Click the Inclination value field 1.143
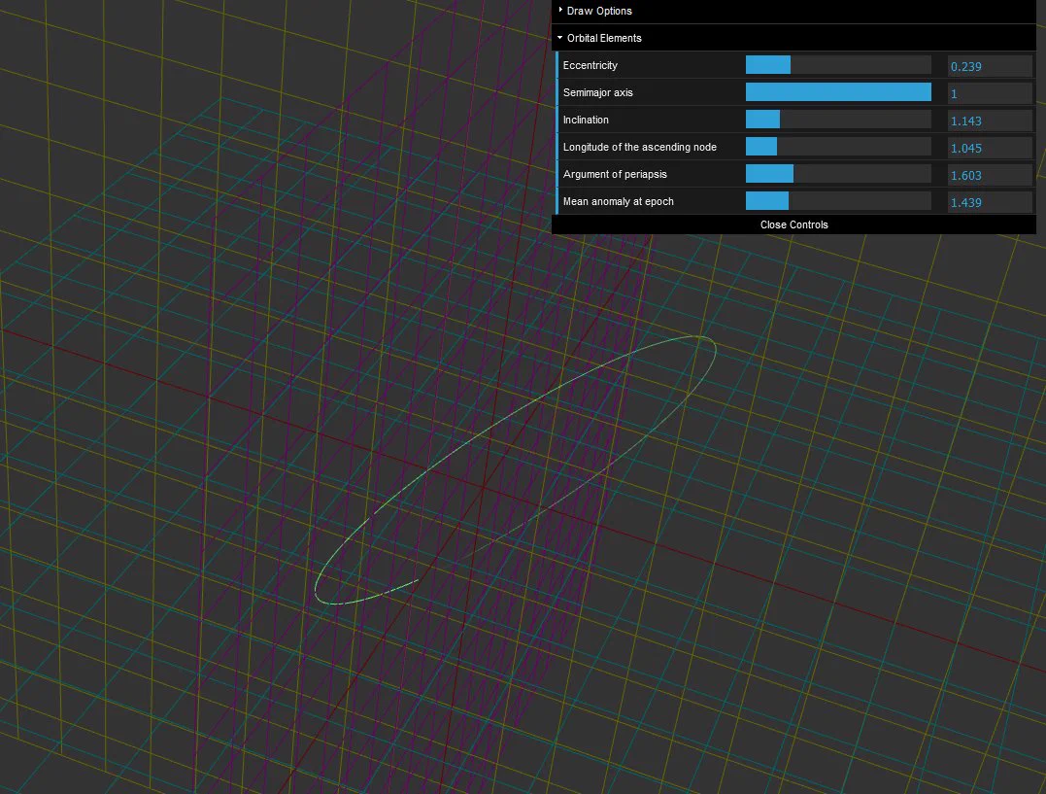The width and height of the screenshot is (1046, 794). click(990, 121)
